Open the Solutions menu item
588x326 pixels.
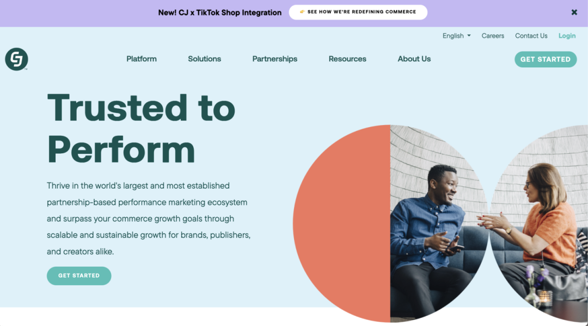[x=204, y=59]
